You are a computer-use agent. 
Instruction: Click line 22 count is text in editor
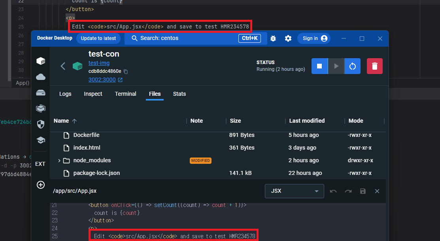(x=117, y=213)
